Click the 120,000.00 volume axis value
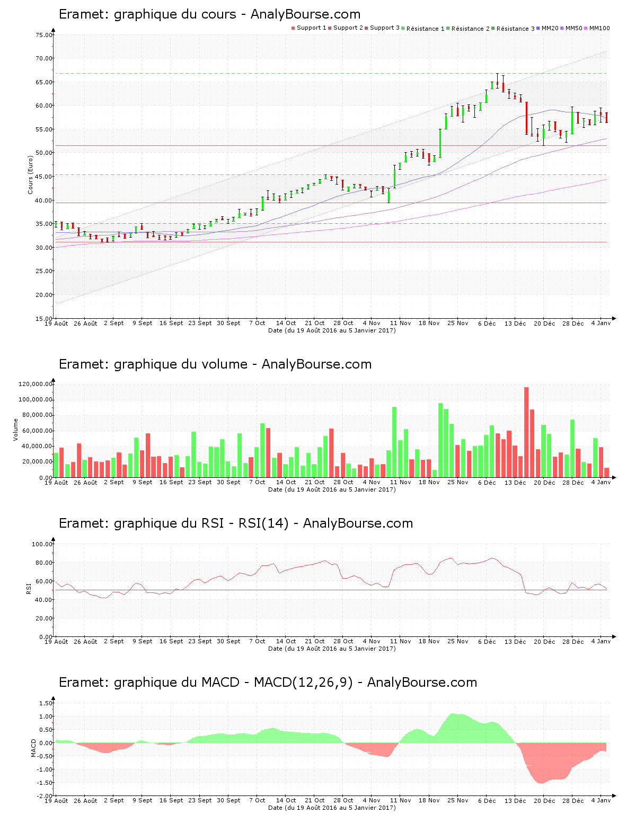 point(36,384)
